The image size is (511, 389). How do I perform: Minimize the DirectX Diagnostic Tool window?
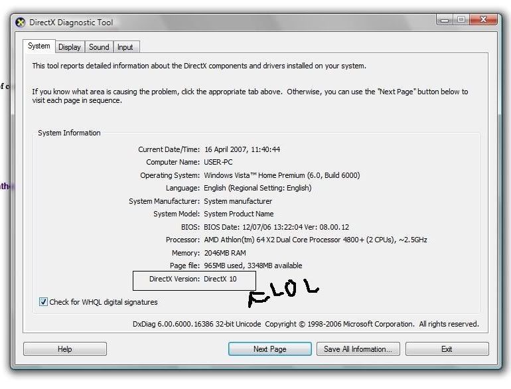coord(445,20)
